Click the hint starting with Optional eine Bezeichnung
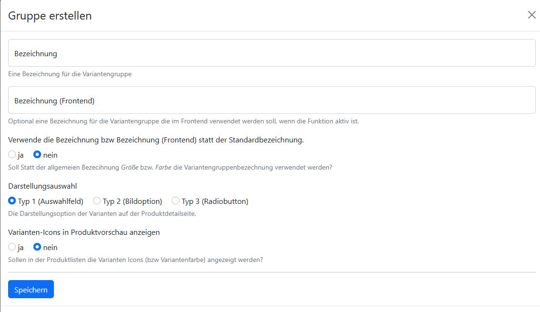The width and height of the screenshot is (540, 312). [x=183, y=121]
